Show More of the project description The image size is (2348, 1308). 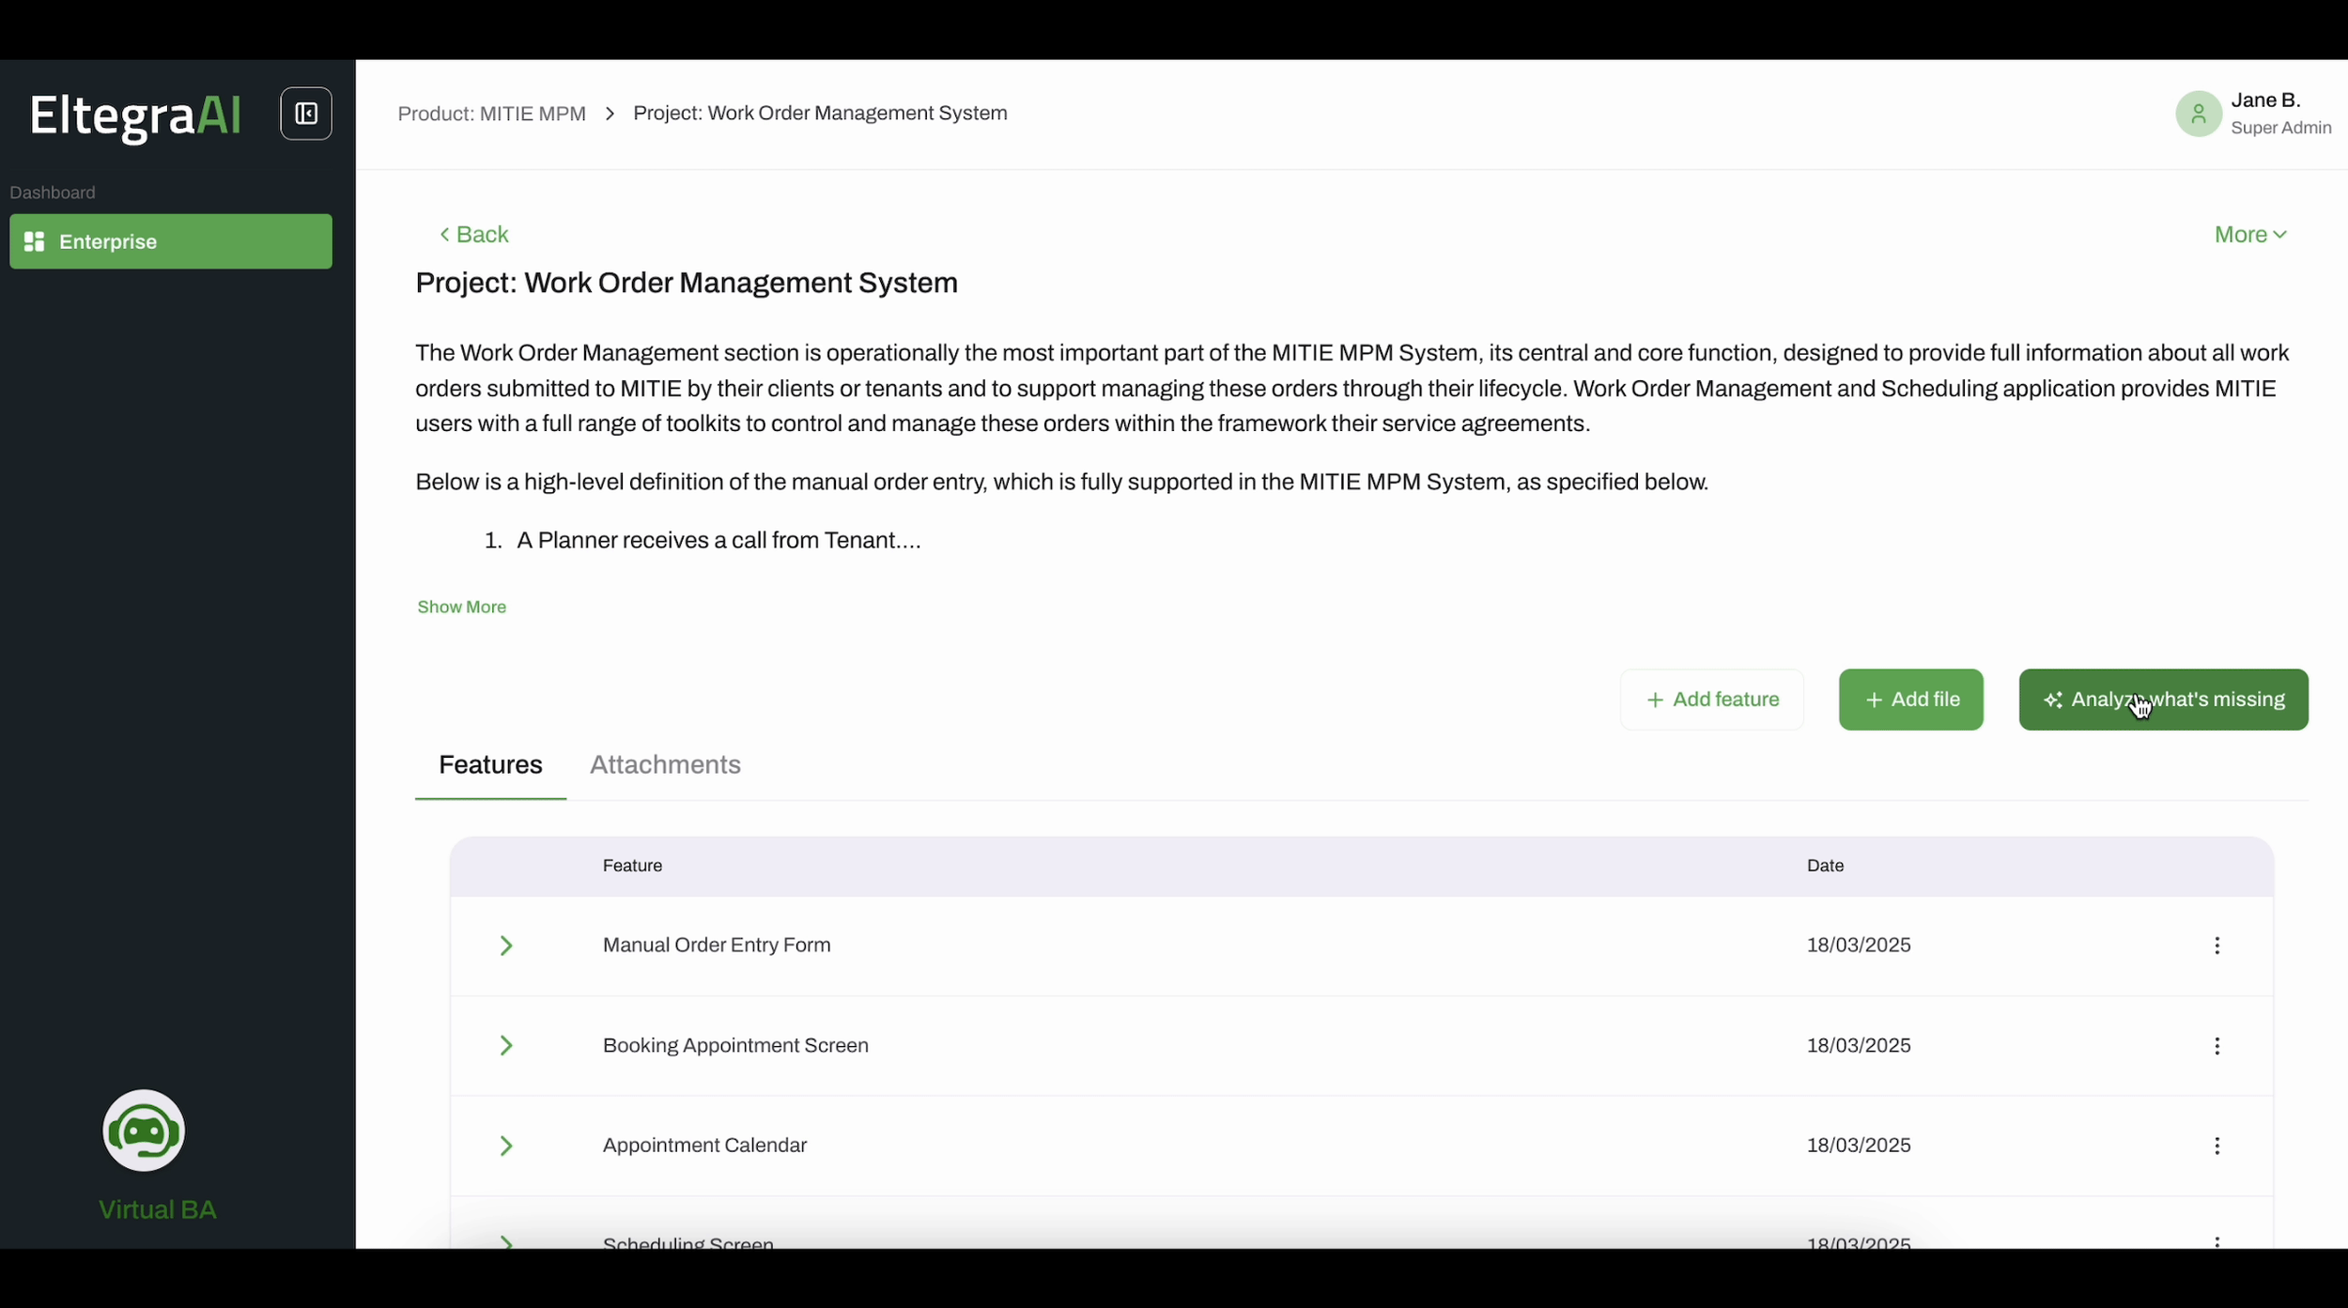tap(461, 608)
